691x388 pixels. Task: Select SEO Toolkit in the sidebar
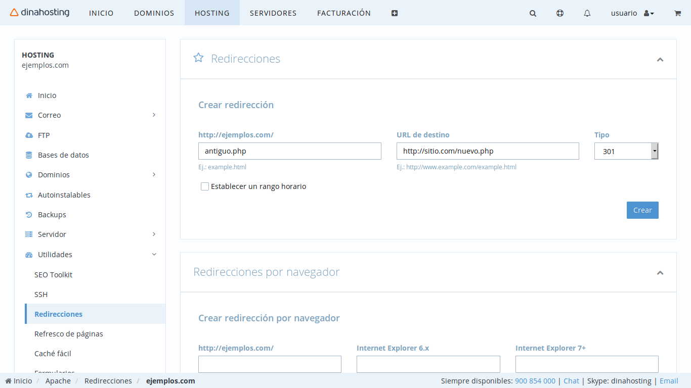coord(54,275)
